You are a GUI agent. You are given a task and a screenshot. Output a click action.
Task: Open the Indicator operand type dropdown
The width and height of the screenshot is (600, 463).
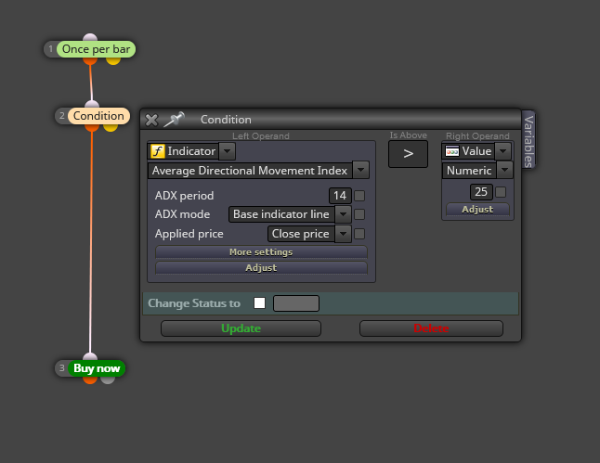[228, 151]
